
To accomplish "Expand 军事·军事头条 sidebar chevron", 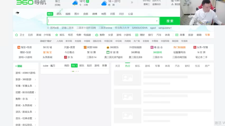I will [x=35, y=86].
